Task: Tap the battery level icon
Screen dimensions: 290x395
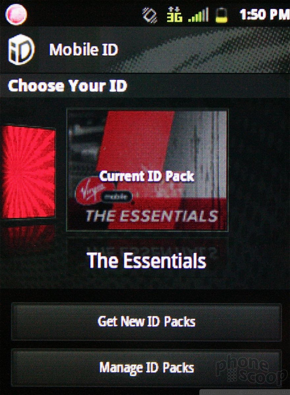Action: [x=221, y=15]
